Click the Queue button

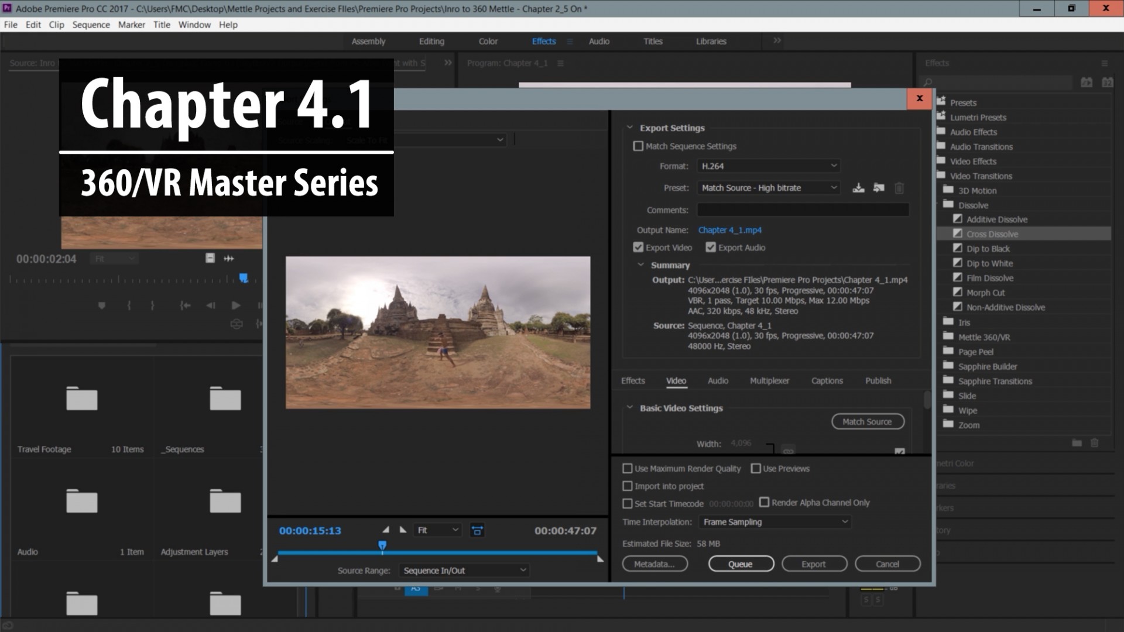(x=741, y=564)
